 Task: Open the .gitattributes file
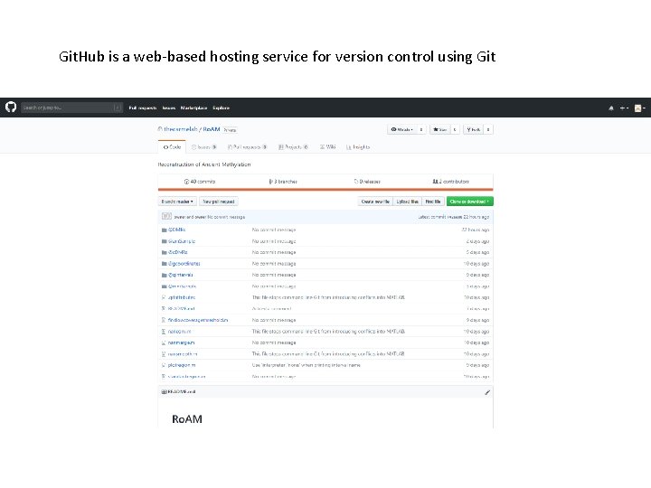coord(182,297)
